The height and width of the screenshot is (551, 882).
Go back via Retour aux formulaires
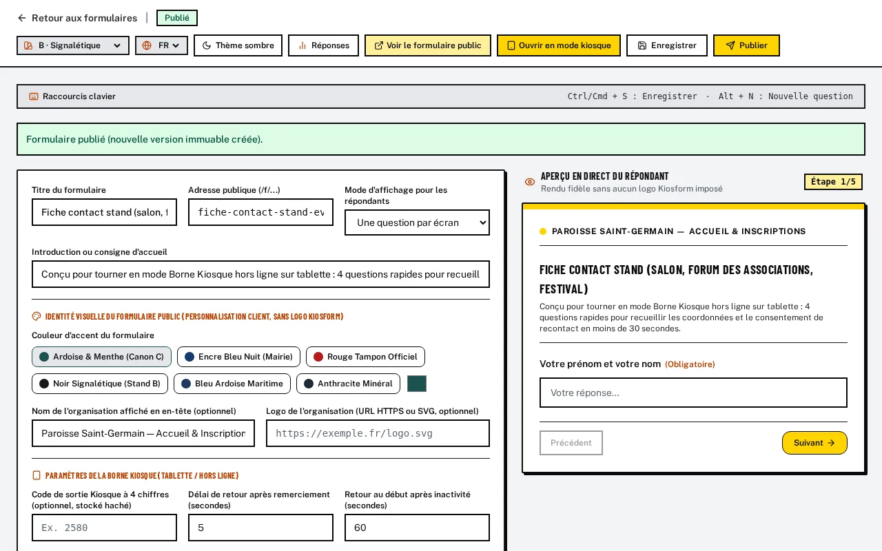point(77,18)
